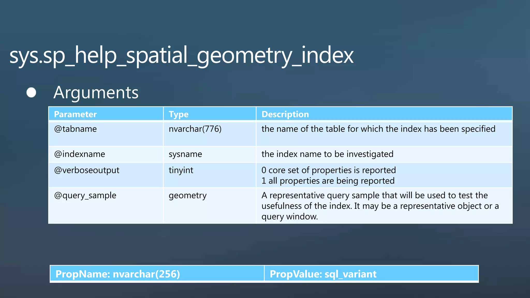Click the PropName: nvarchar(256) cell
Screen dimensions: 530x298
pos(117,274)
